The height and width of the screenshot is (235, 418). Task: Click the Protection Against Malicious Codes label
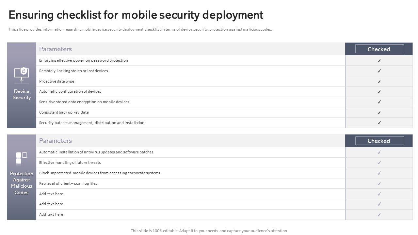pos(22,183)
